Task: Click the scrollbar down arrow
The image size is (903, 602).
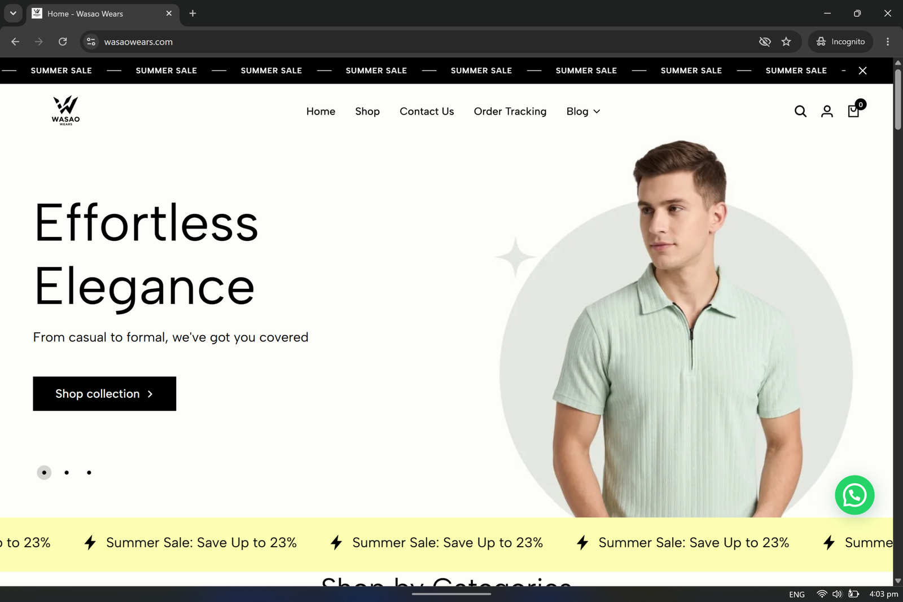Action: (898, 581)
